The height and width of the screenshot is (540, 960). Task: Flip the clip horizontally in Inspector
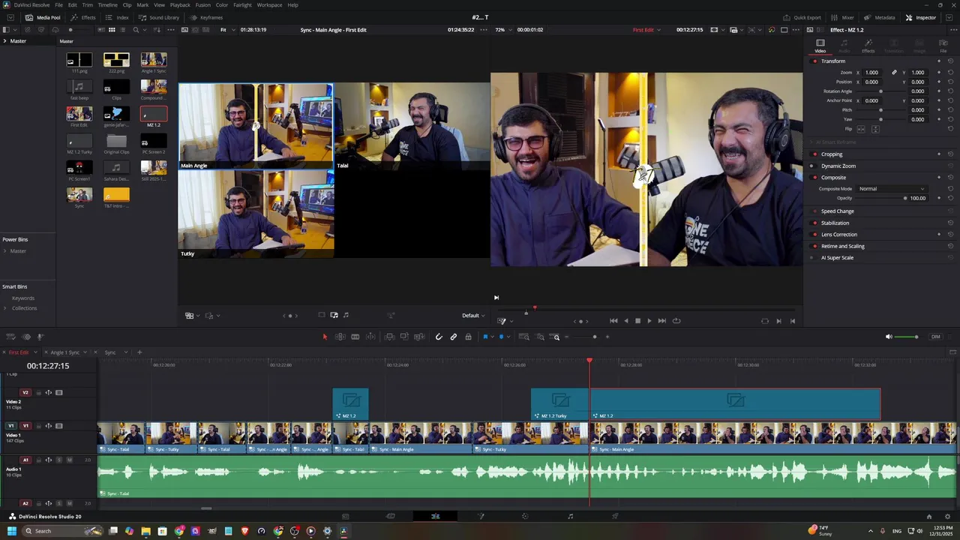pyautogui.click(x=861, y=129)
